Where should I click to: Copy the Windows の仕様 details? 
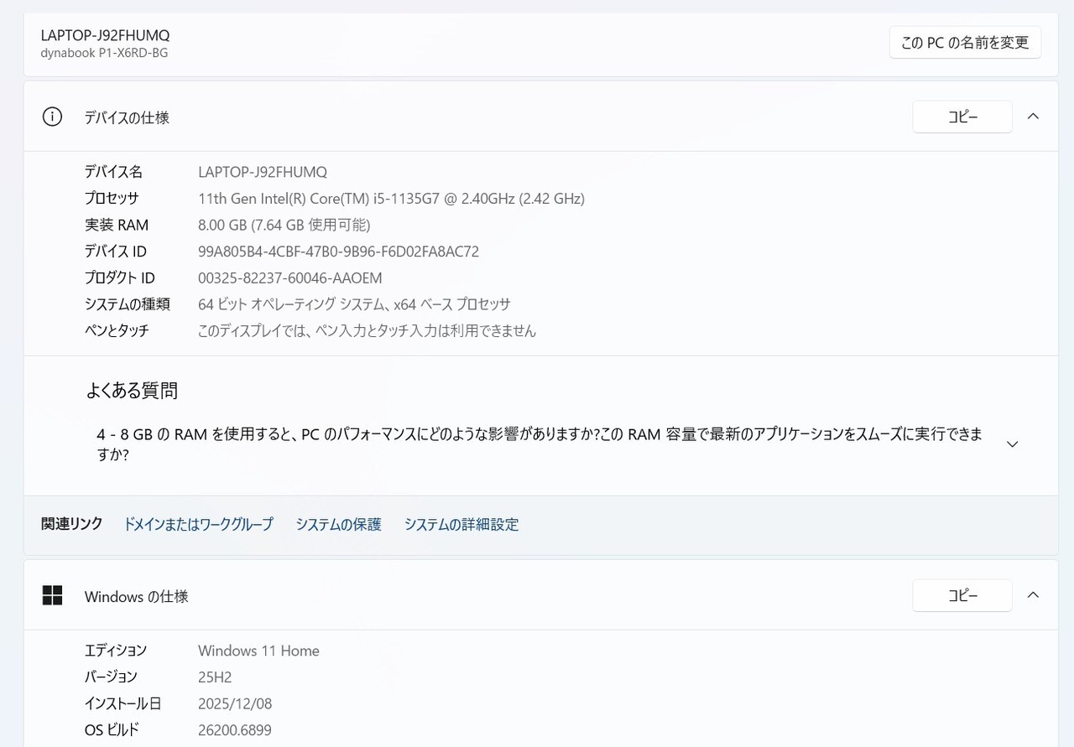point(962,595)
